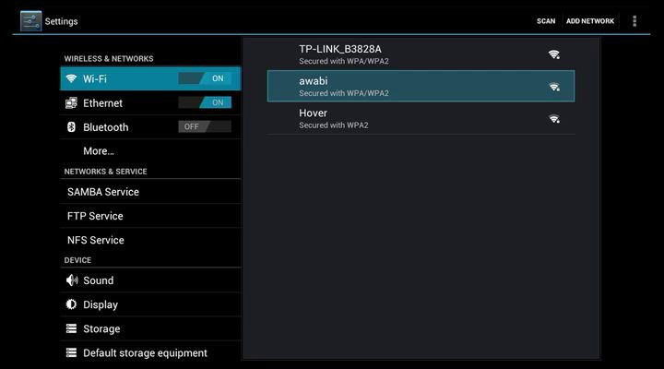664x369 pixels.
Task: Click the Bluetooth symbol icon
Action: point(71,127)
